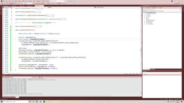184x103 pixels.
Task: Open the Build menu
Action: pyautogui.click(x=20, y=1)
